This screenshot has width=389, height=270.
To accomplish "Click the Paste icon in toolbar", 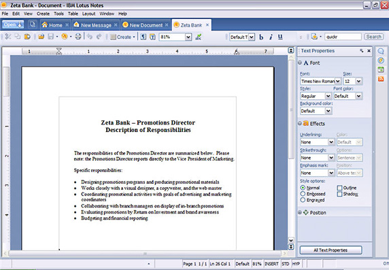I will click(x=27, y=37).
